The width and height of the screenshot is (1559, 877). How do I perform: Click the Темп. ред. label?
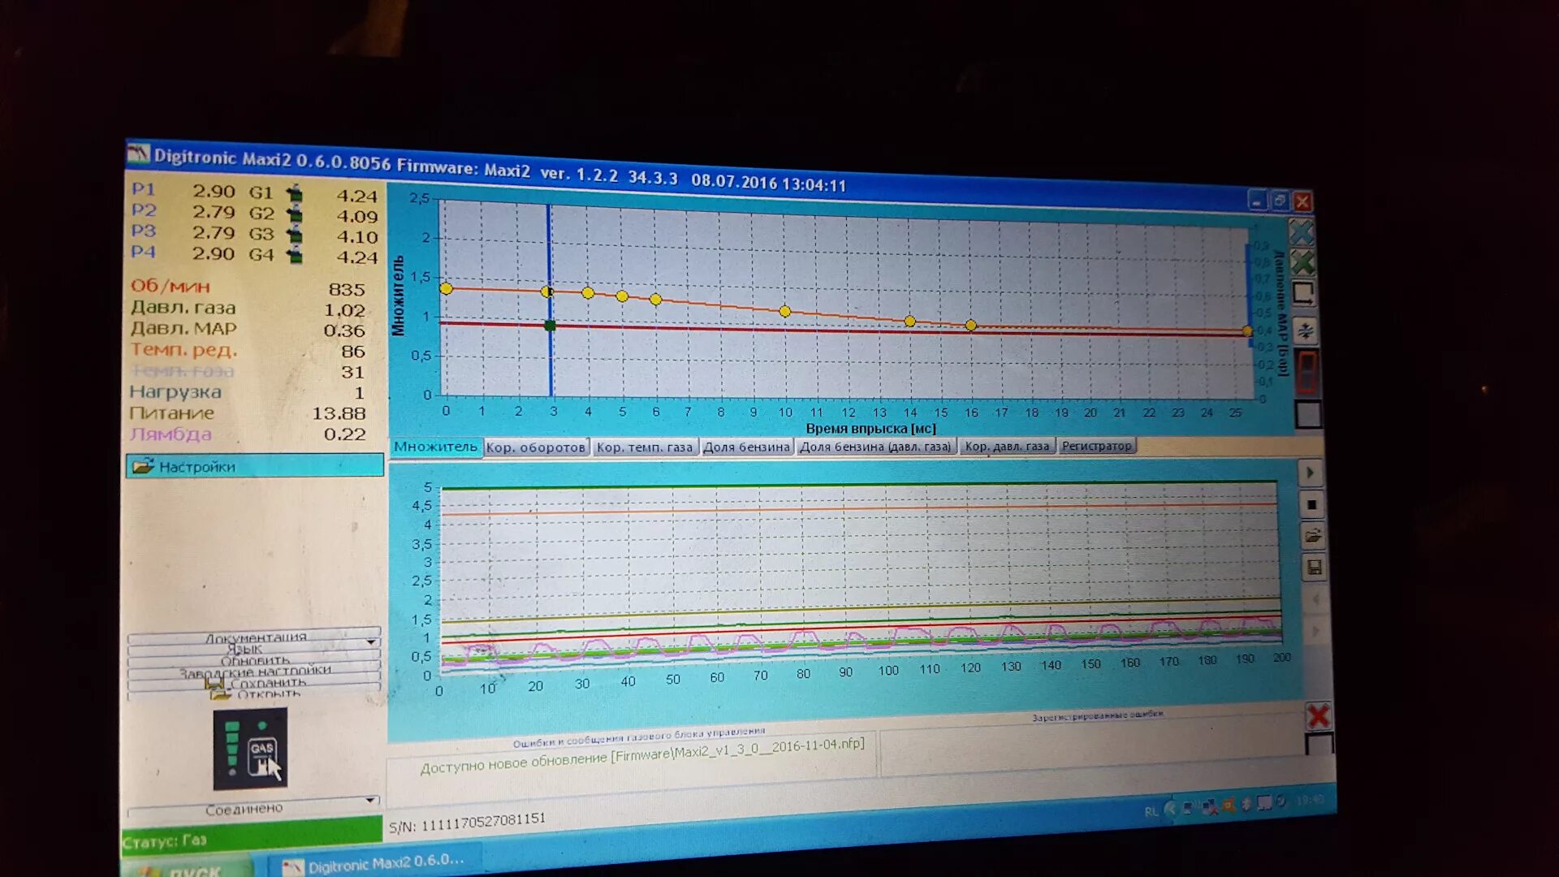[x=184, y=350]
